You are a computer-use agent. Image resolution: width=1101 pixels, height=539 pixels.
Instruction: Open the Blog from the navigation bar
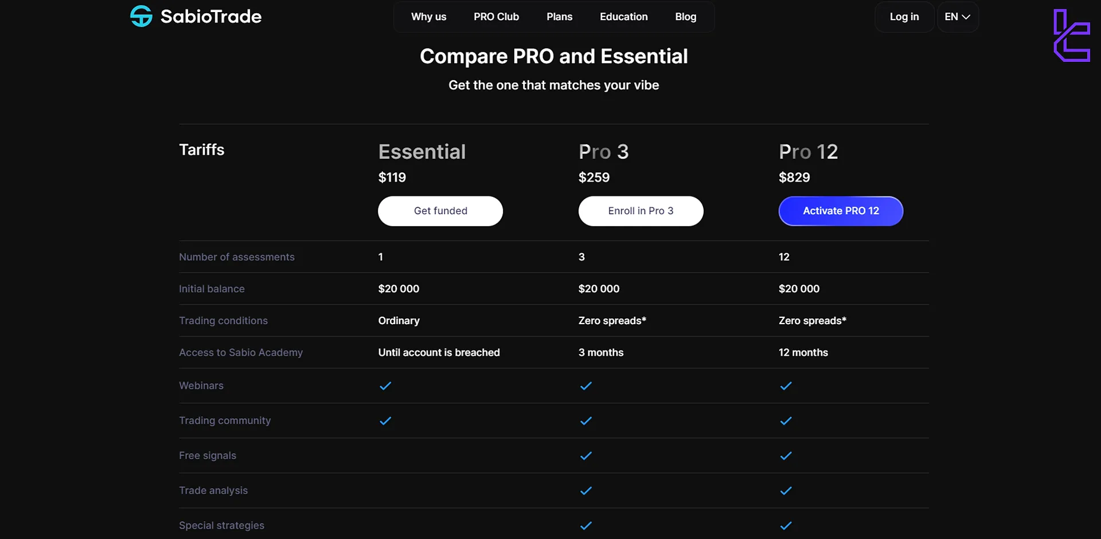coord(686,17)
